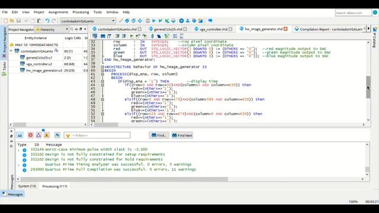Click the code editor vertical scrollbar thumb
Image resolution: width=379 pixels, height=213 pixels.
click(x=368, y=87)
